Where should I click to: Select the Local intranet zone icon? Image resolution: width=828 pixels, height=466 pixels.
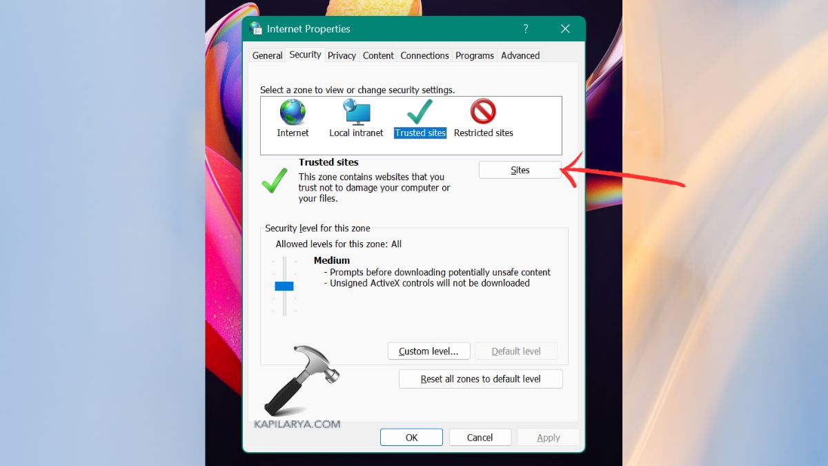tap(356, 112)
